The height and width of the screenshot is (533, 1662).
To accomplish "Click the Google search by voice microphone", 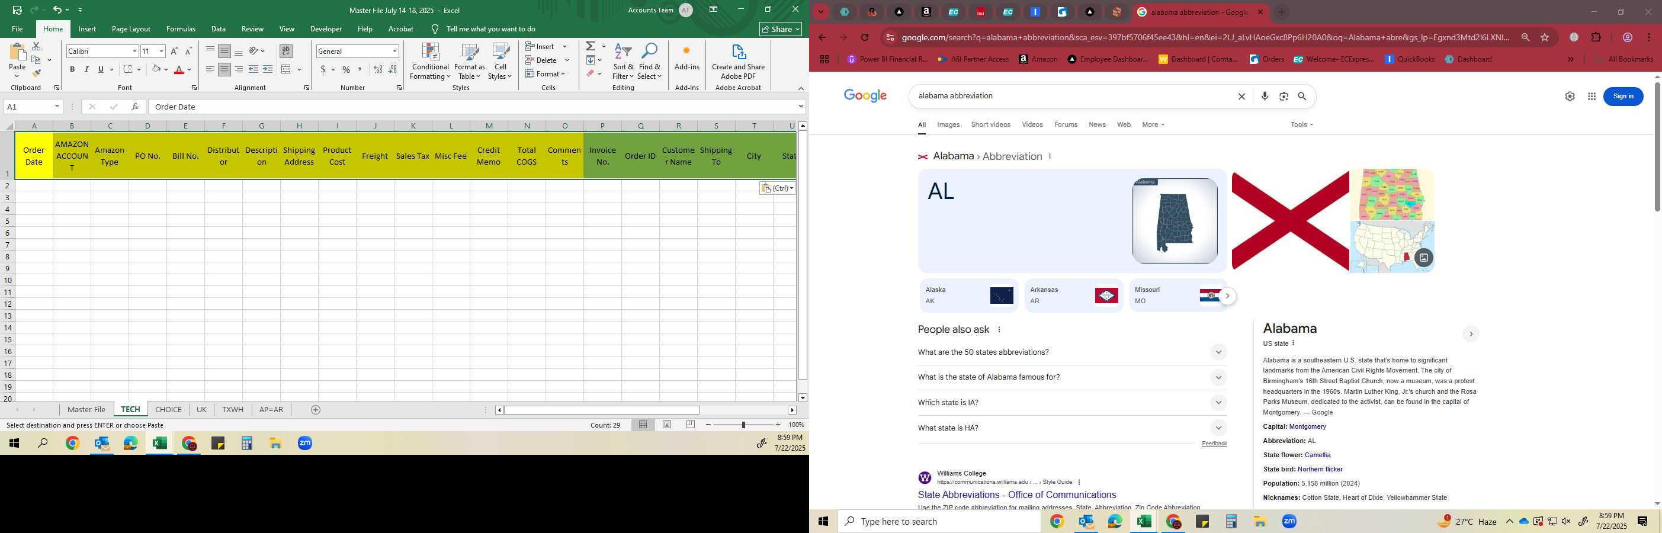I will (x=1265, y=96).
